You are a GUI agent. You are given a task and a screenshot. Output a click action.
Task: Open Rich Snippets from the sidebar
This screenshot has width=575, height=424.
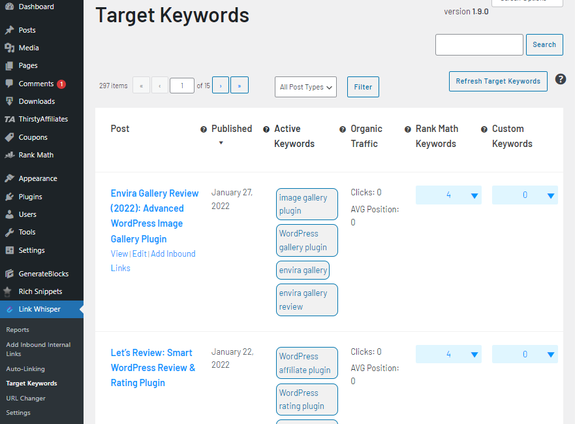point(10,291)
